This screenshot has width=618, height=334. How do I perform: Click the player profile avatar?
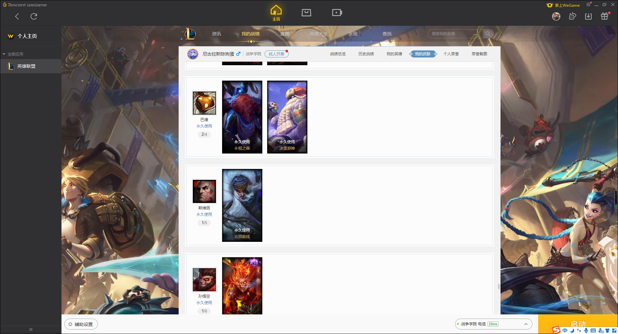(193, 54)
